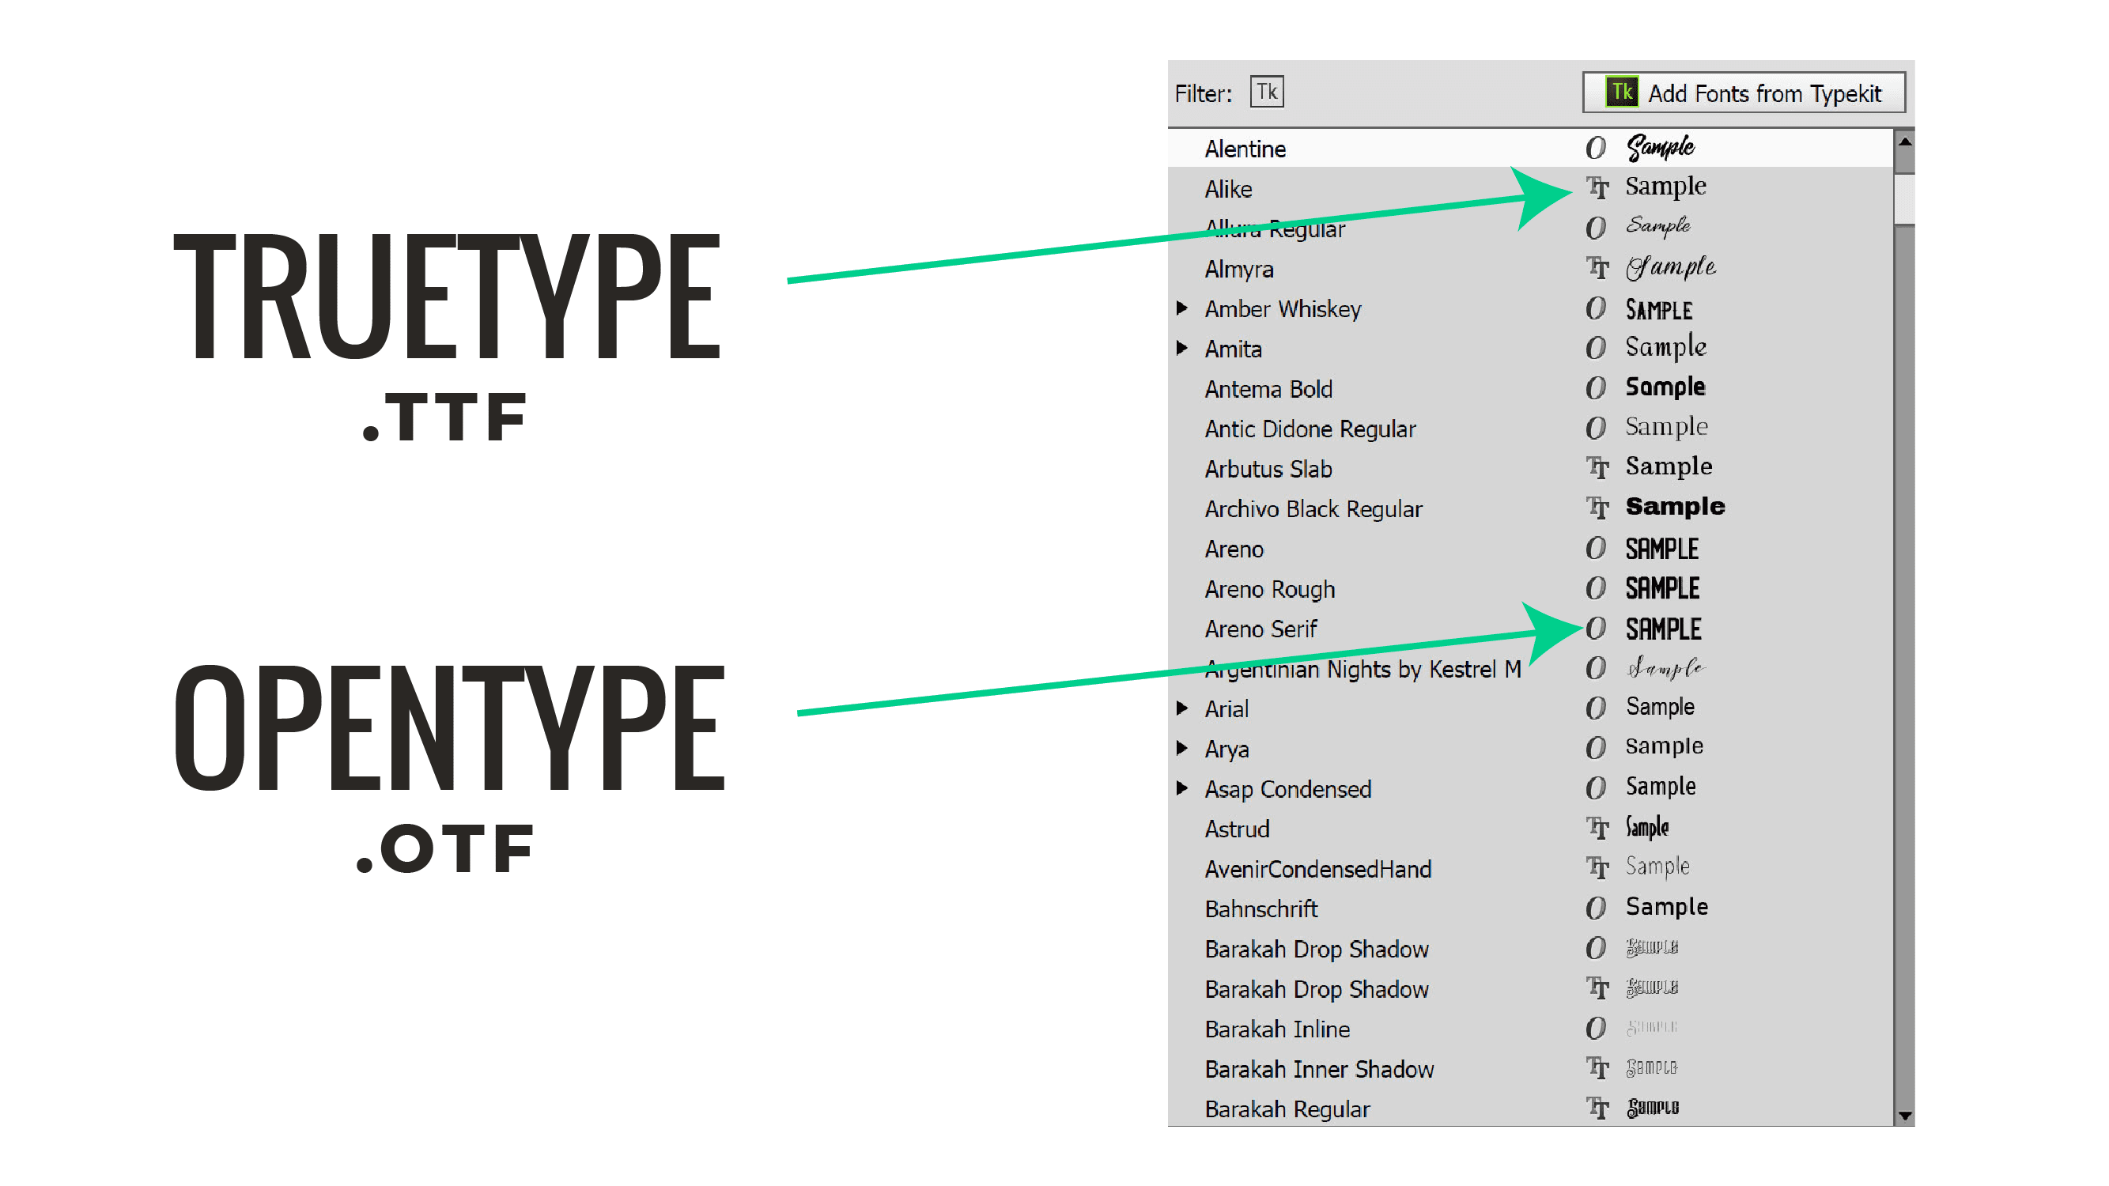2109x1186 pixels.
Task: Select Archivo Black Regular from font list
Action: (1313, 507)
